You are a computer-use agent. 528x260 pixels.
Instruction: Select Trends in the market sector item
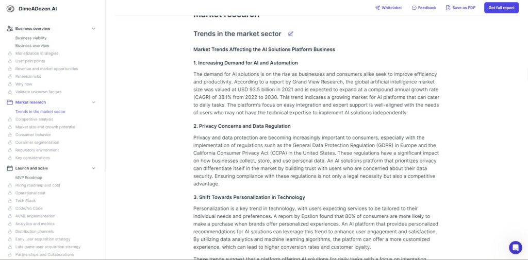[x=40, y=112]
